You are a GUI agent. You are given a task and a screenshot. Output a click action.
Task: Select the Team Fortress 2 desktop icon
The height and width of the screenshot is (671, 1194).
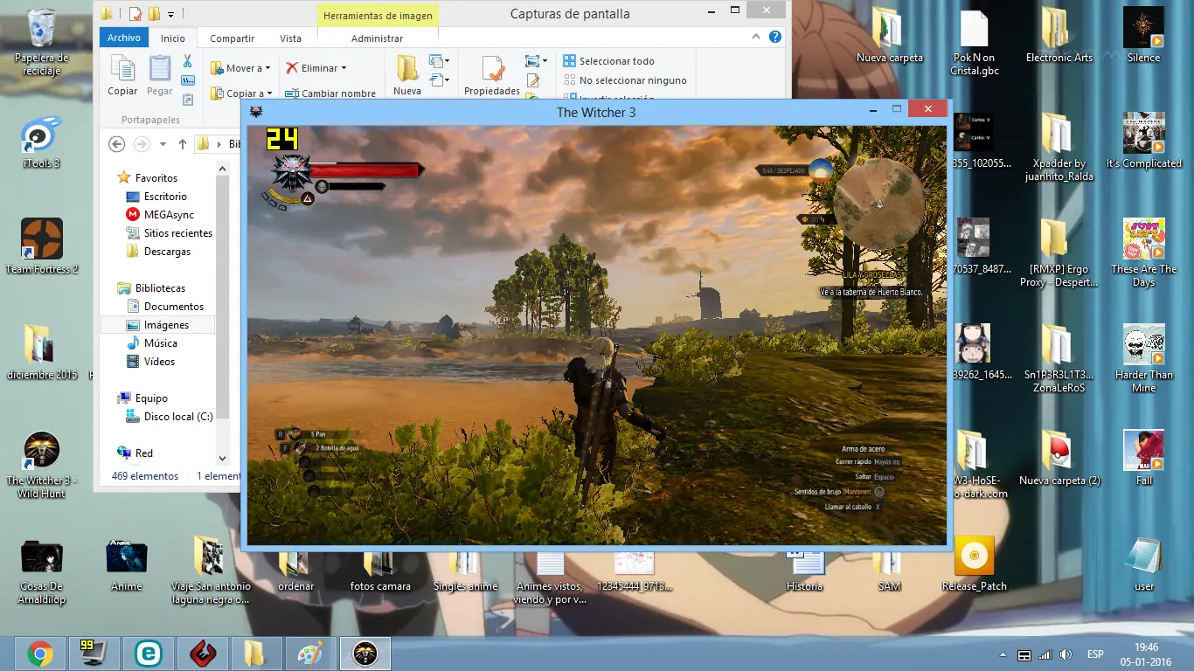coord(41,246)
